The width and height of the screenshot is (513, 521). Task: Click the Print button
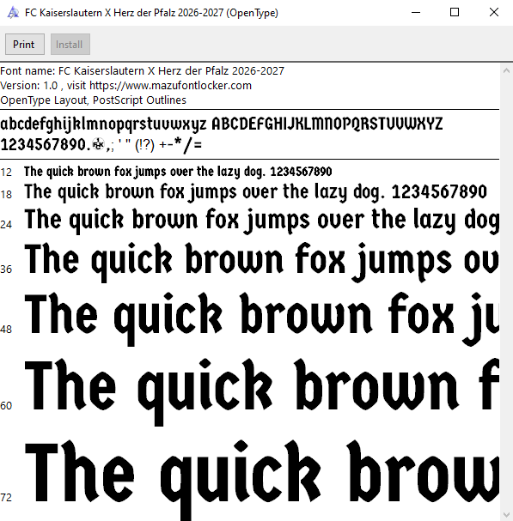point(25,44)
